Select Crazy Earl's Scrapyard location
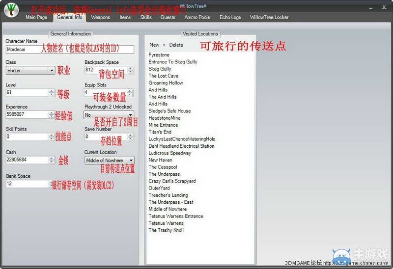The width and height of the screenshot is (393, 269). click(172, 181)
